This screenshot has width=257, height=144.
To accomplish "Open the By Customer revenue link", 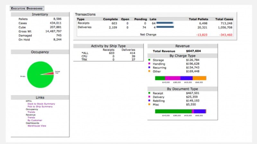I will pyautogui.click(x=35, y=120).
